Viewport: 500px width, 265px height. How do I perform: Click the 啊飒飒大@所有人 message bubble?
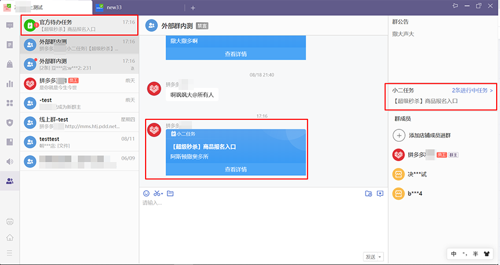click(192, 95)
